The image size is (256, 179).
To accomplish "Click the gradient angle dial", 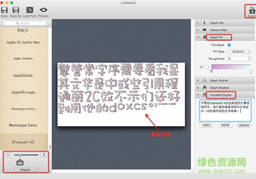I will click(x=208, y=67).
